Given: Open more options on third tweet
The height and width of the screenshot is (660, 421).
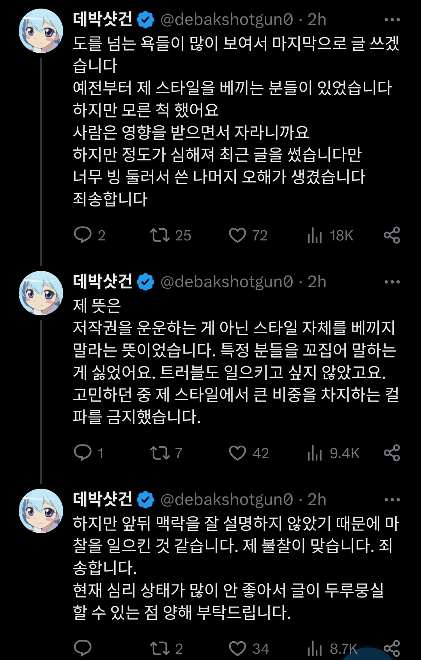Looking at the screenshot, I should [x=392, y=500].
